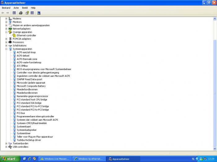This screenshot has width=217, height=162.
Task: Open Properties via the question-mark toolbar icon
Action: [x=27, y=13]
